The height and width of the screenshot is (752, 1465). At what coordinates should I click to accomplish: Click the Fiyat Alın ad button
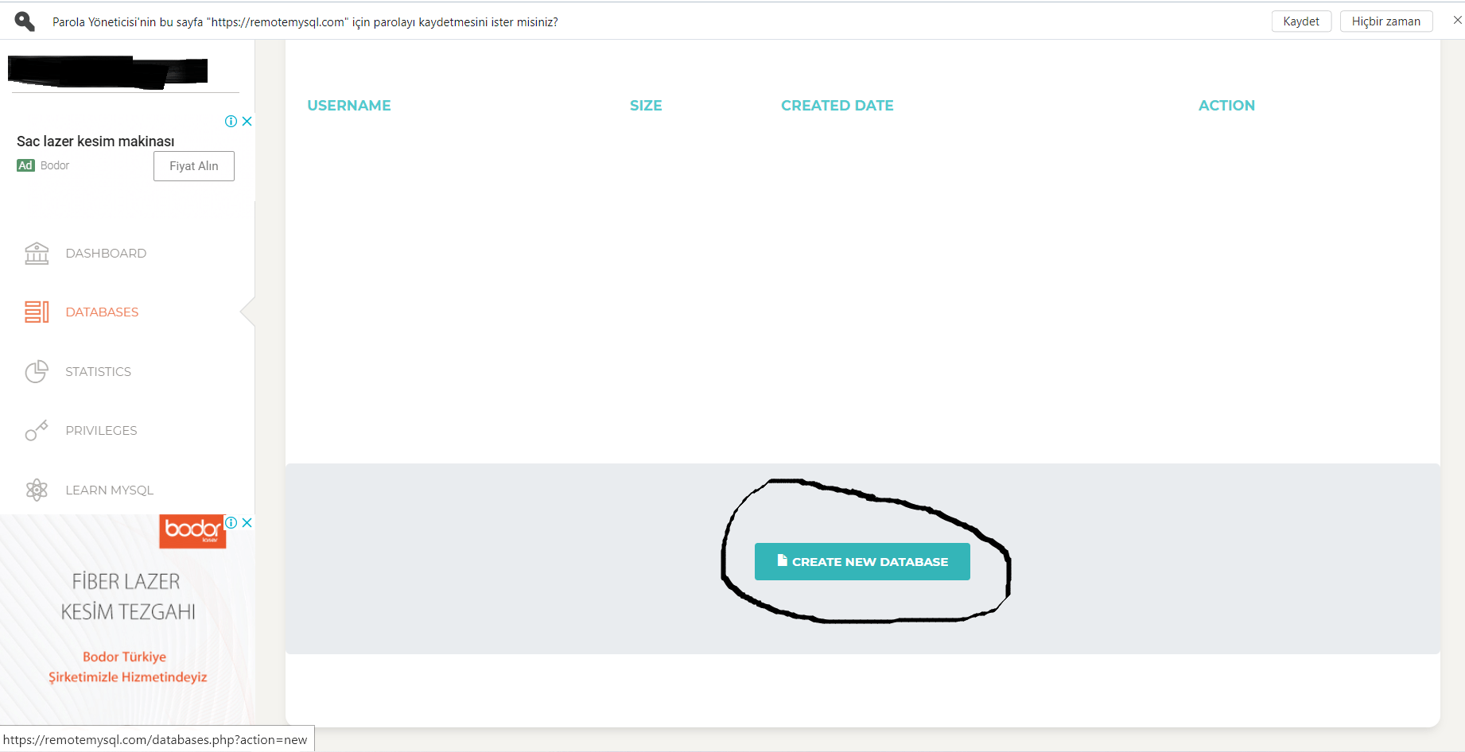click(194, 166)
